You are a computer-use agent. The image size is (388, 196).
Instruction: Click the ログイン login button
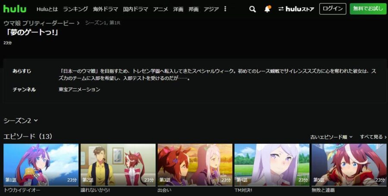pos(333,9)
